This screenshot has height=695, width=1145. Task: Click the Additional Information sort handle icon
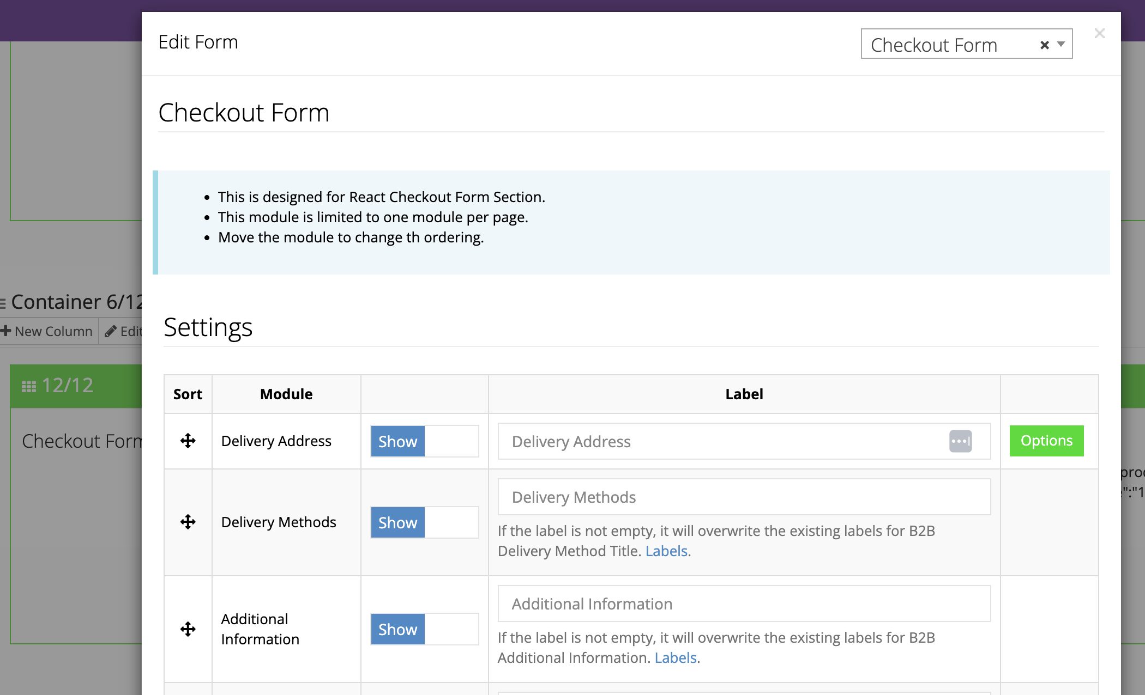tap(188, 629)
